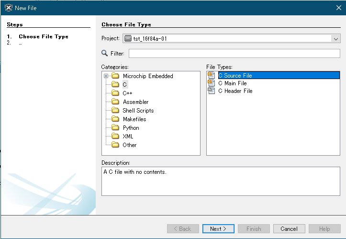
Task: Close the New File dialog
Action: tap(339, 8)
